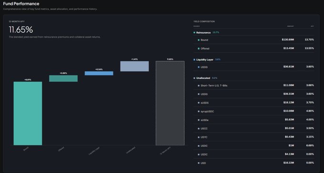Viewport: 324px width, 173px height.
Task: Click the sUSDS row label
Action: point(204,103)
